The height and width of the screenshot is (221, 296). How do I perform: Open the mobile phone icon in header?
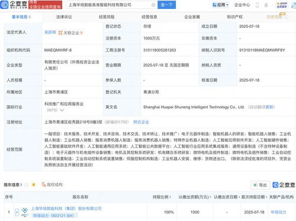pos(257,5)
